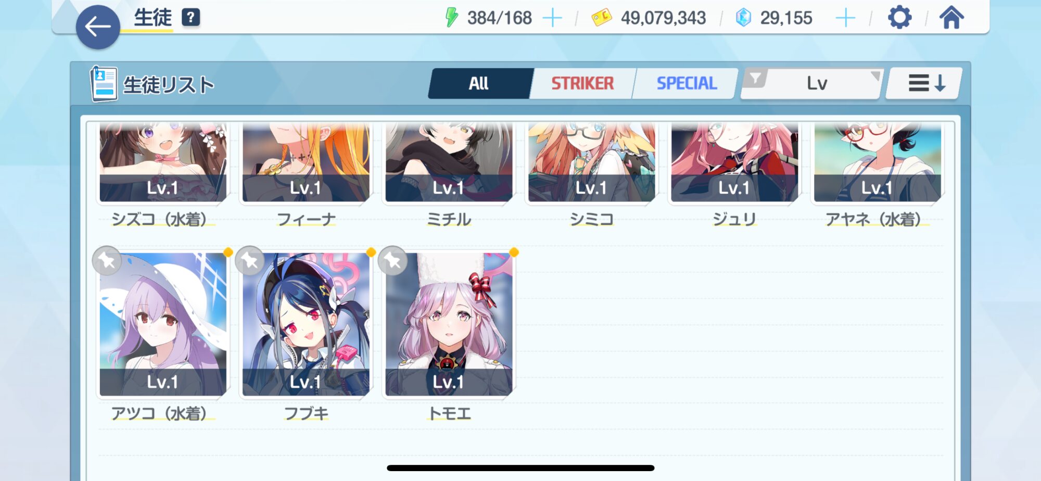
Task: Click the gold credit currency icon
Action: 602,18
